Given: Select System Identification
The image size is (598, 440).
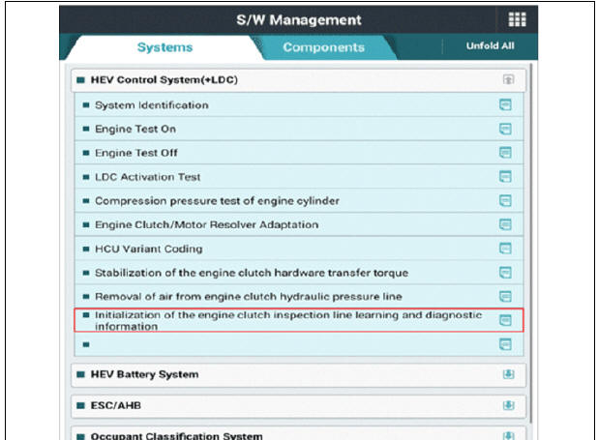Looking at the screenshot, I should point(299,104).
